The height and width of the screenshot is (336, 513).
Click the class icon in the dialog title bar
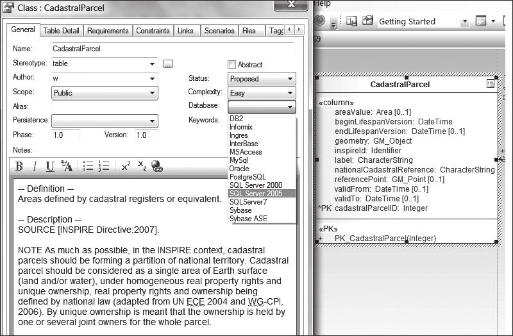pos(8,7)
